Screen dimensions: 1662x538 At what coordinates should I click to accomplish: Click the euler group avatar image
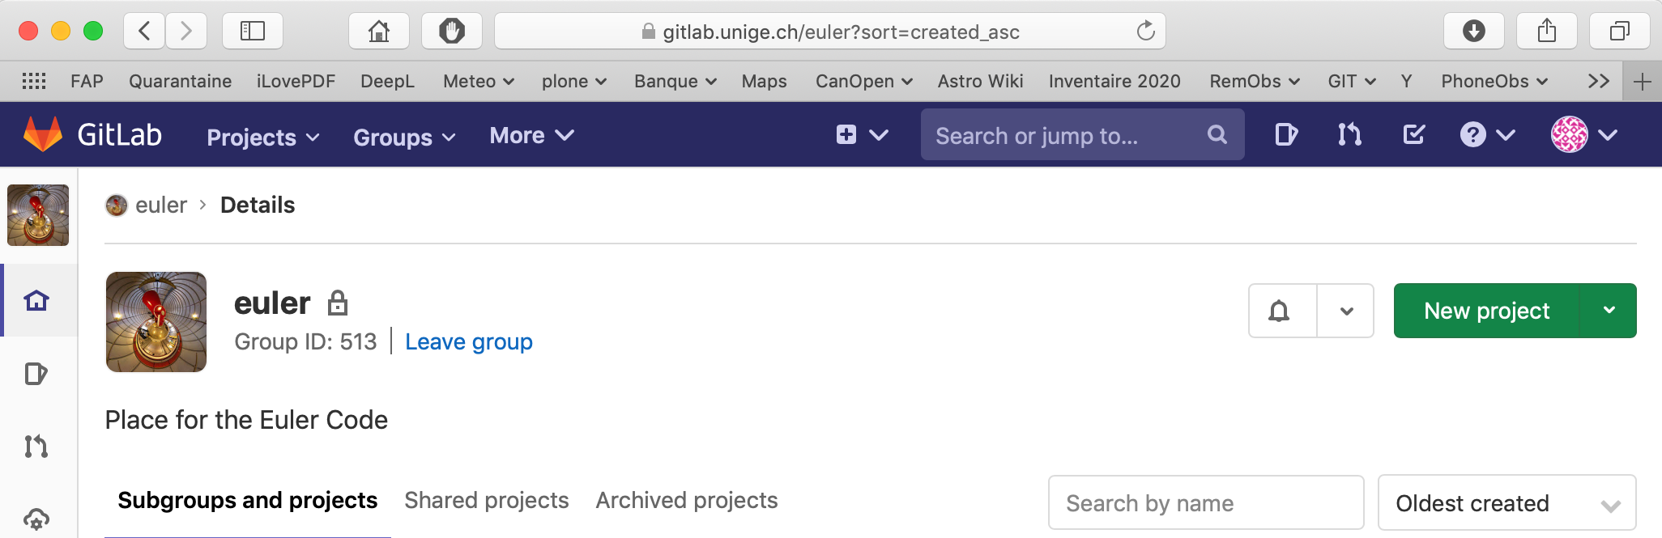pyautogui.click(x=156, y=322)
